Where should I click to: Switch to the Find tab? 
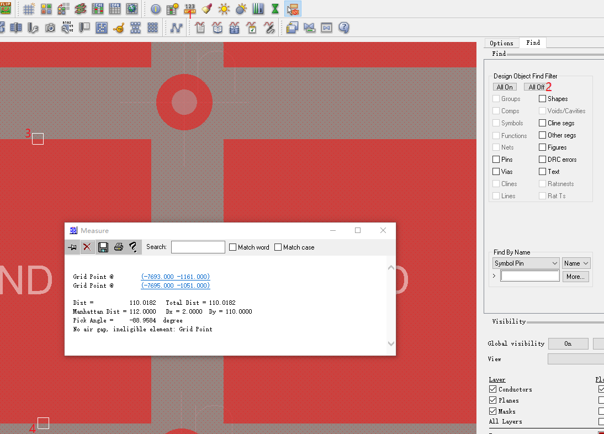[x=532, y=43]
